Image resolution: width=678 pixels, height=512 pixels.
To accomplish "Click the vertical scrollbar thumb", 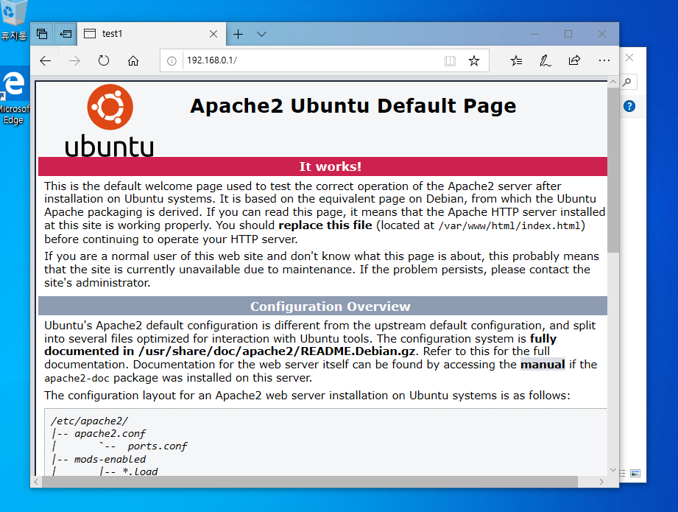I will point(613,169).
